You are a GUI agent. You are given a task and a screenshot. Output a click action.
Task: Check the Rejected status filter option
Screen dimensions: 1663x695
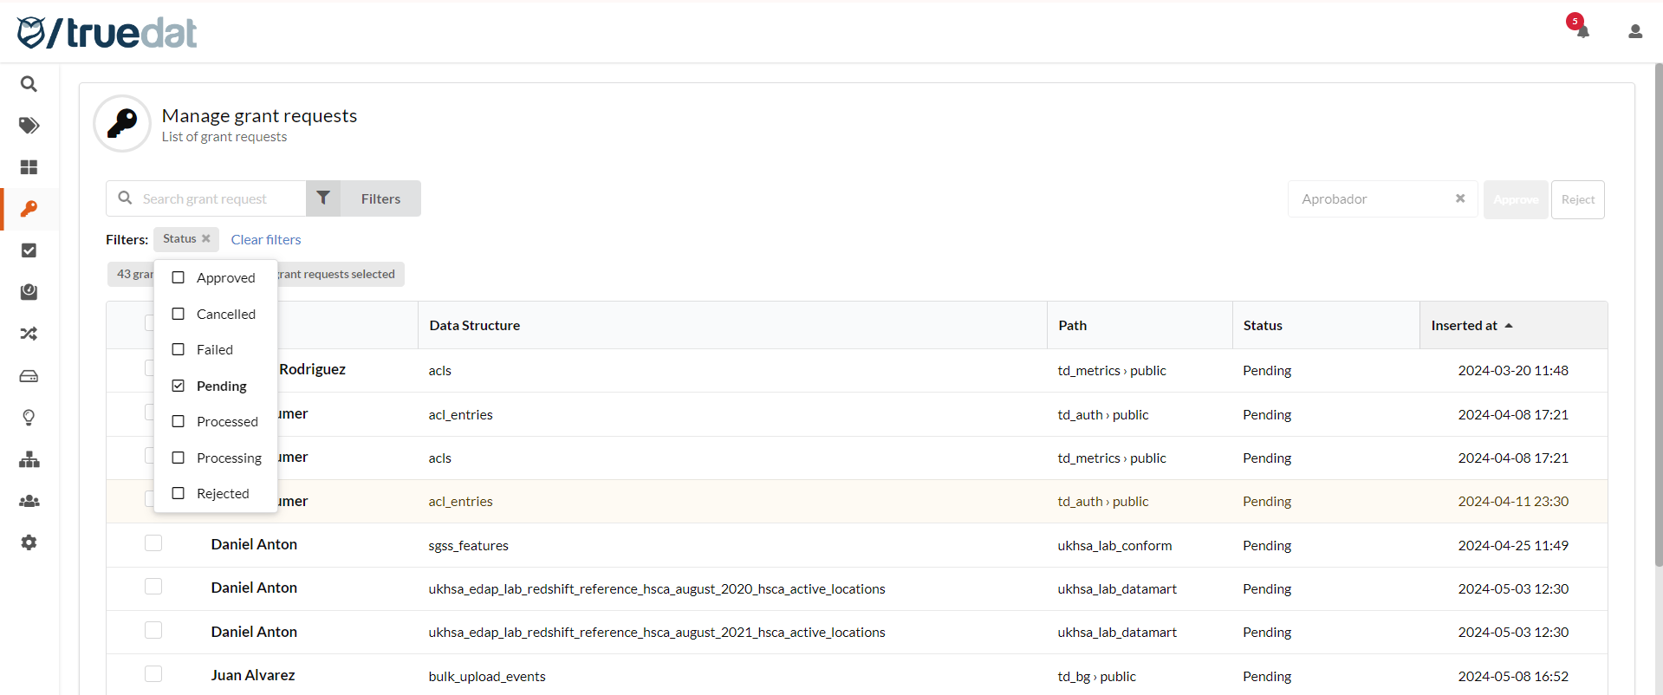[179, 493]
